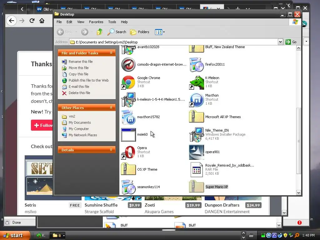320x240 pixels.
Task: Click the Windows start button
Action: point(15,235)
